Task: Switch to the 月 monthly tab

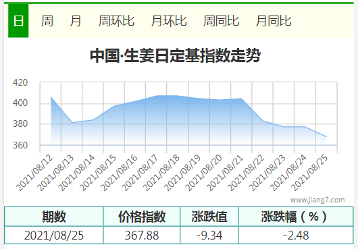Action: pos(76,21)
